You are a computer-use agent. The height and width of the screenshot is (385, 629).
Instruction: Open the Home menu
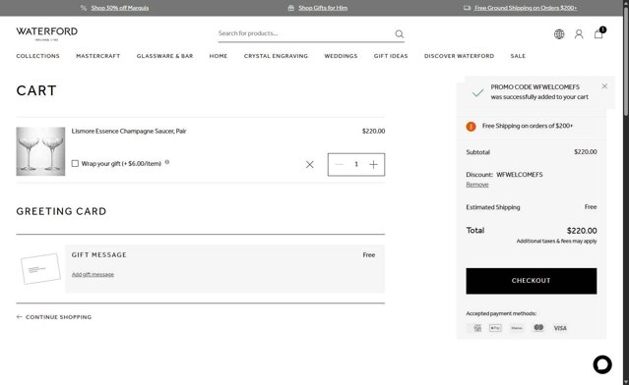point(219,56)
